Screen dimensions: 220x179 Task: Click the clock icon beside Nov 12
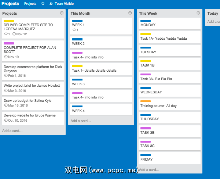(14, 34)
